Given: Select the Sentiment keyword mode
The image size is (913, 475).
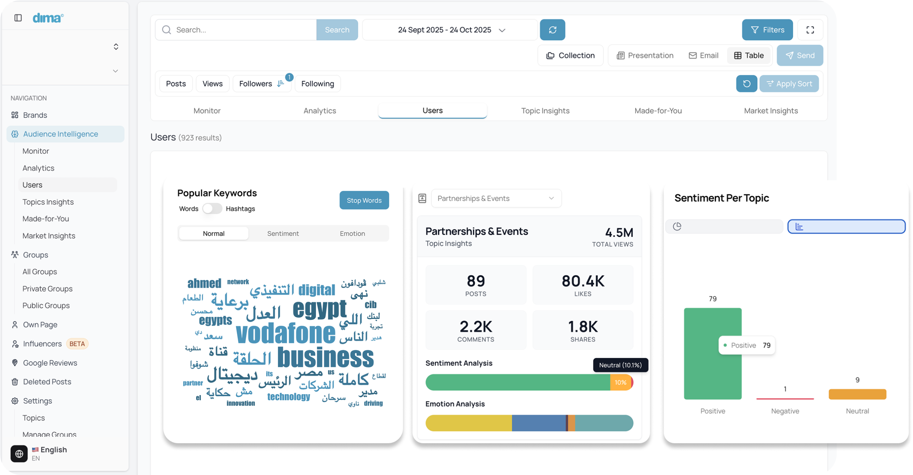Looking at the screenshot, I should 283,234.
